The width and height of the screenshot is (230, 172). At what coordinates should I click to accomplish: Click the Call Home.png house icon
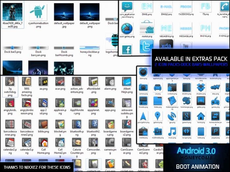(x=43, y=142)
